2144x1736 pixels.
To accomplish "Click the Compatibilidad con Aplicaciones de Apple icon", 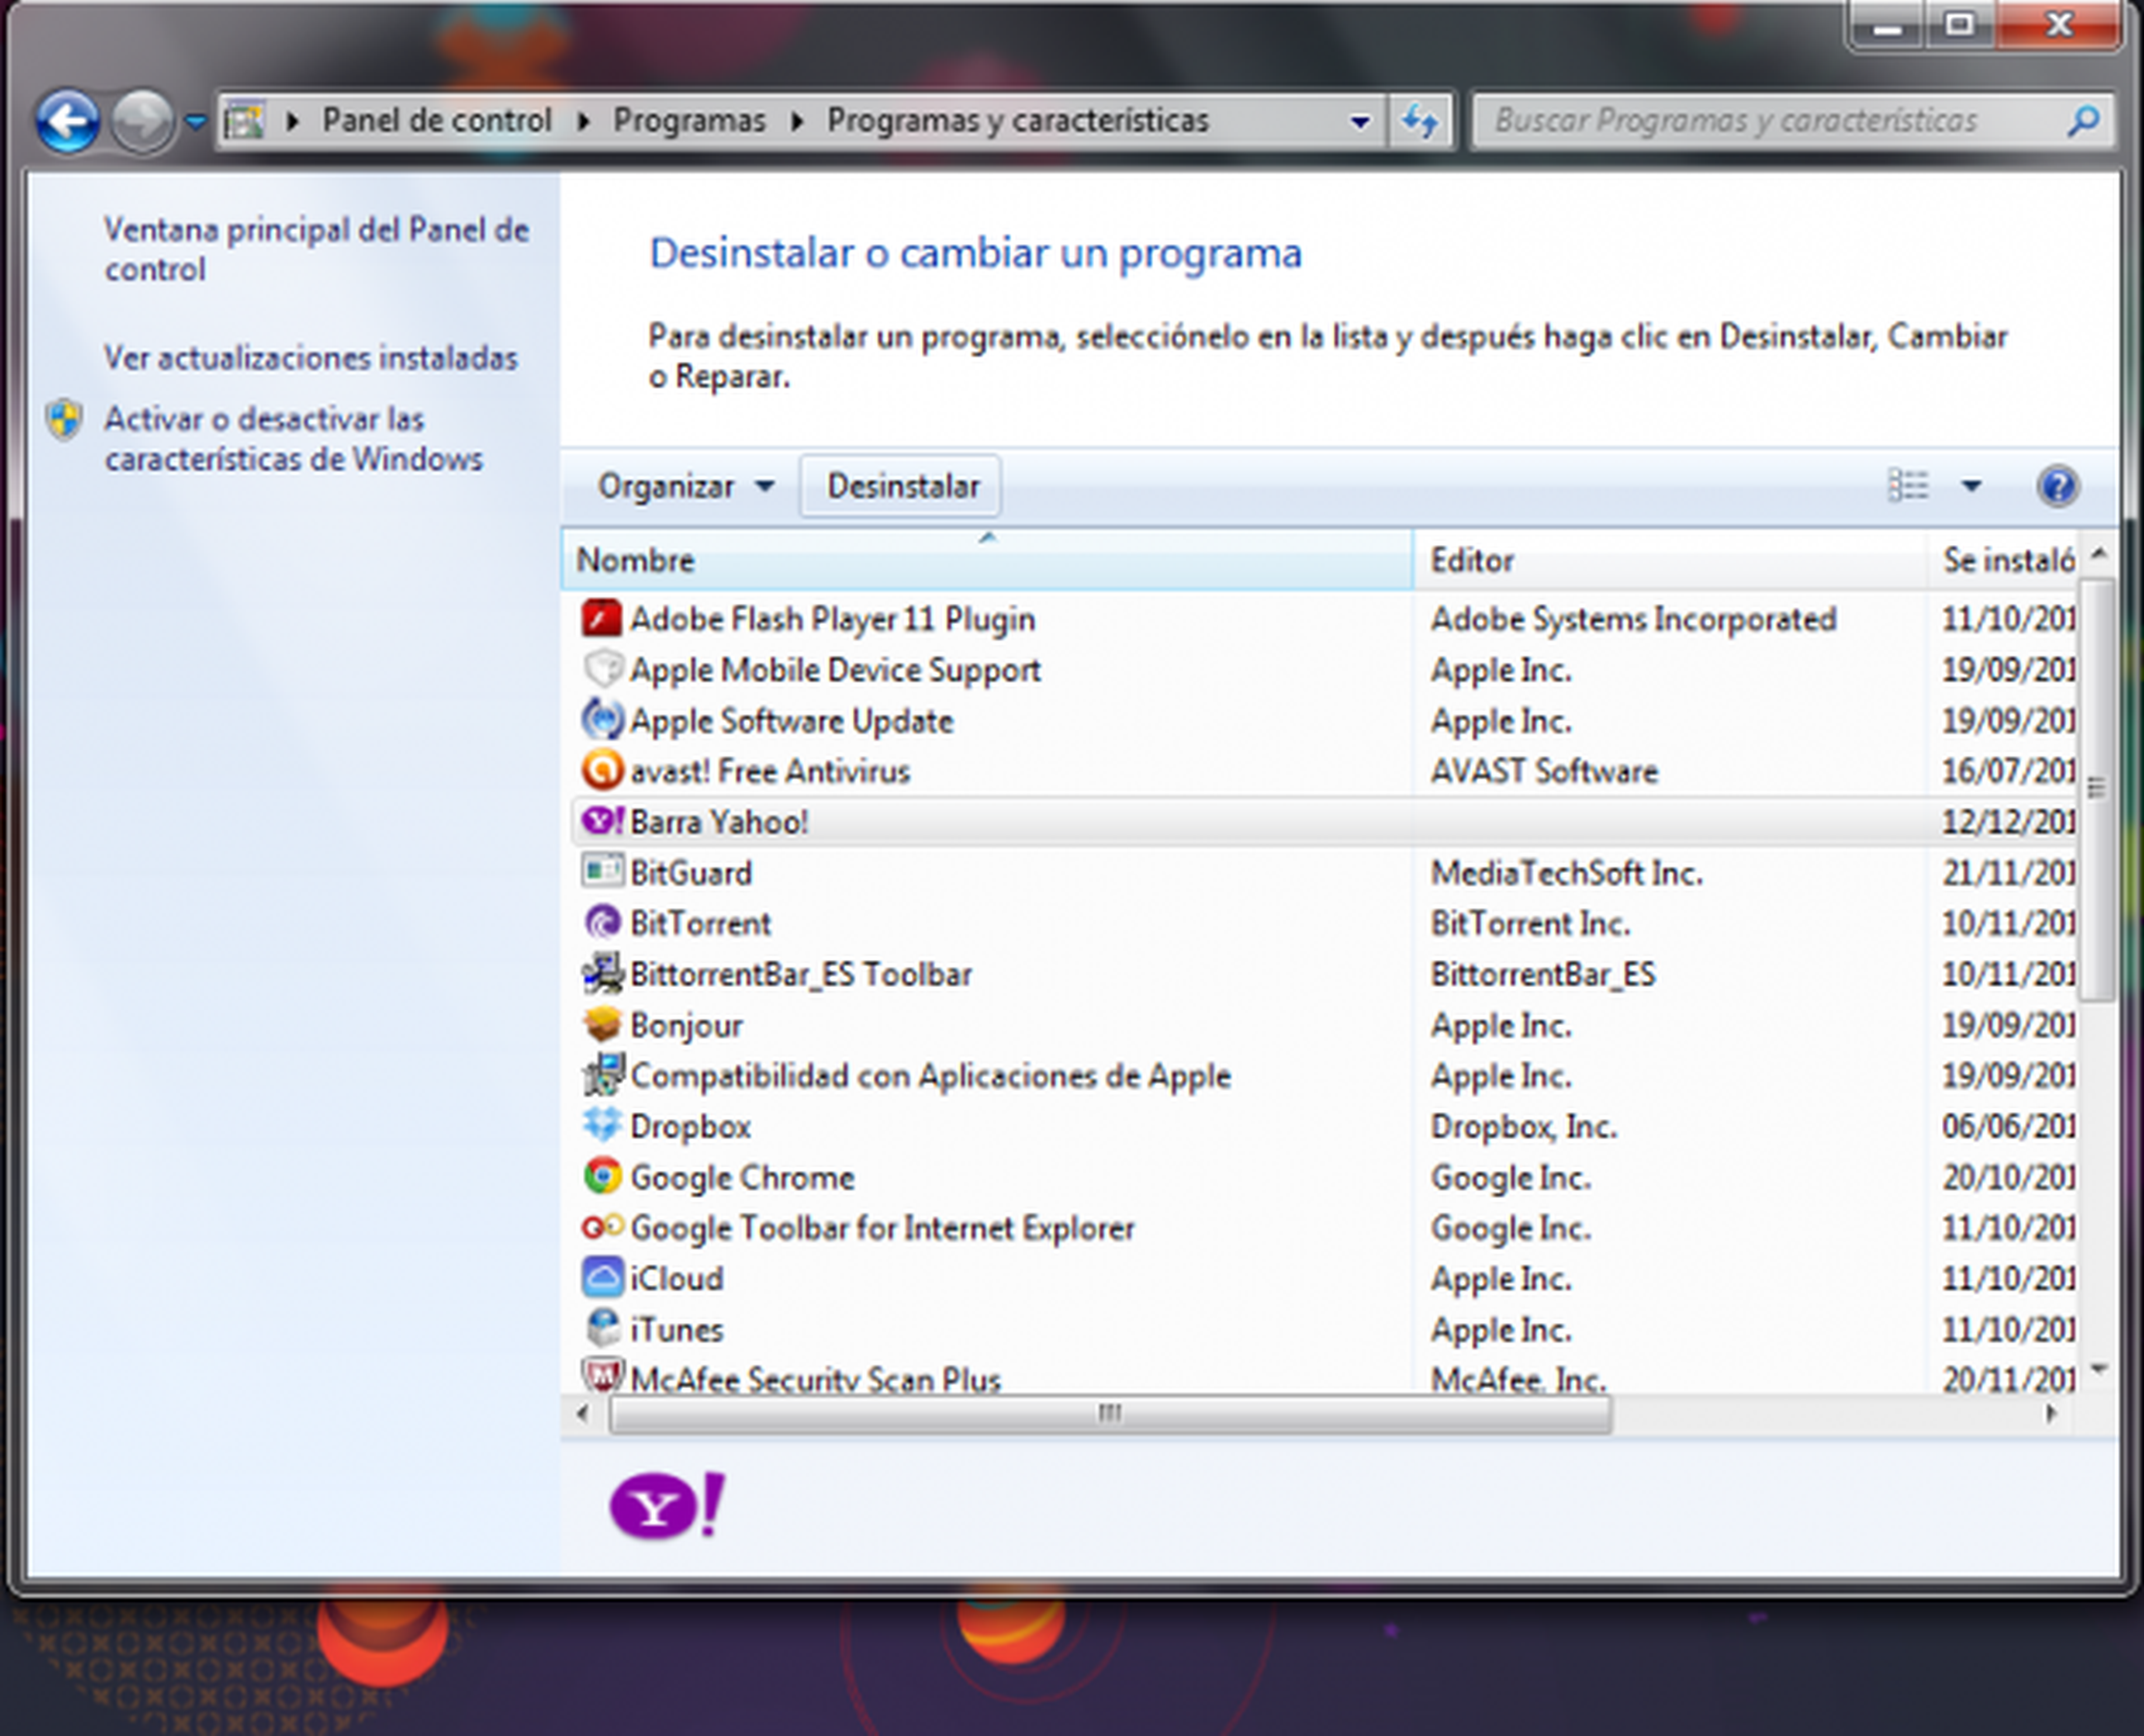I will click(602, 1075).
